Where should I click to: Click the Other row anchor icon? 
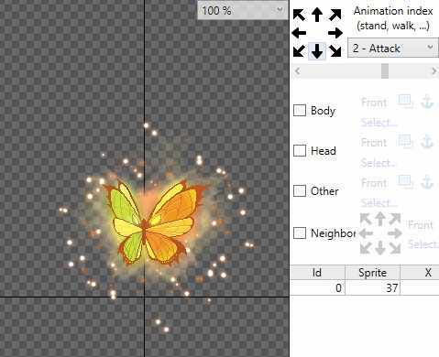(427, 182)
